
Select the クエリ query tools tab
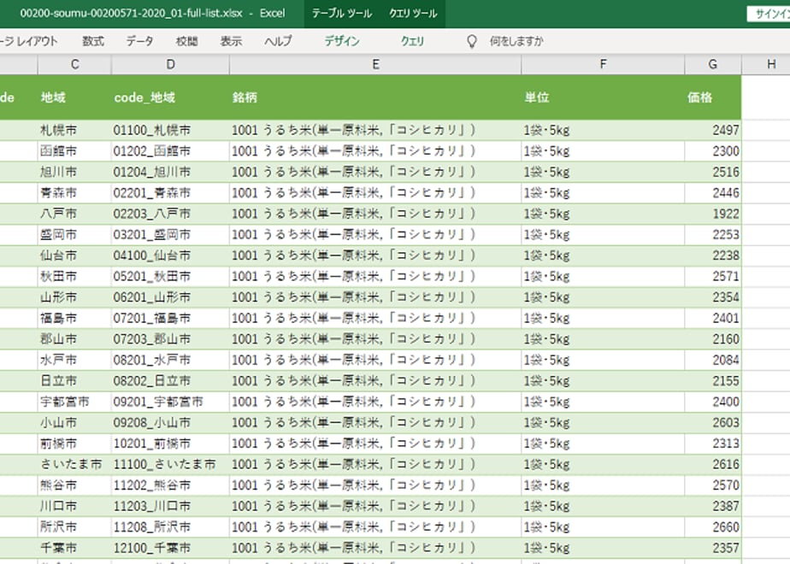click(x=412, y=41)
